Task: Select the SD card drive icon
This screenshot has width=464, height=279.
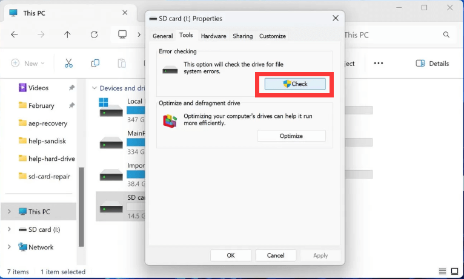Action: [111, 206]
